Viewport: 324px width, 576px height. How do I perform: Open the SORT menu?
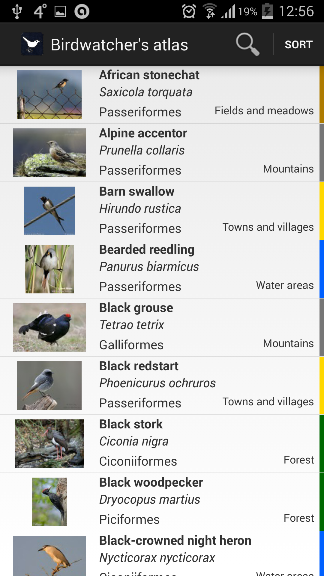[x=298, y=44]
